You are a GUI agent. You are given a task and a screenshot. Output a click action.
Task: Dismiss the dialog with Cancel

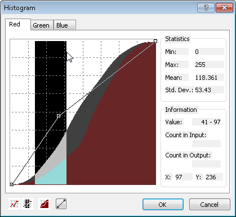tap(210, 205)
